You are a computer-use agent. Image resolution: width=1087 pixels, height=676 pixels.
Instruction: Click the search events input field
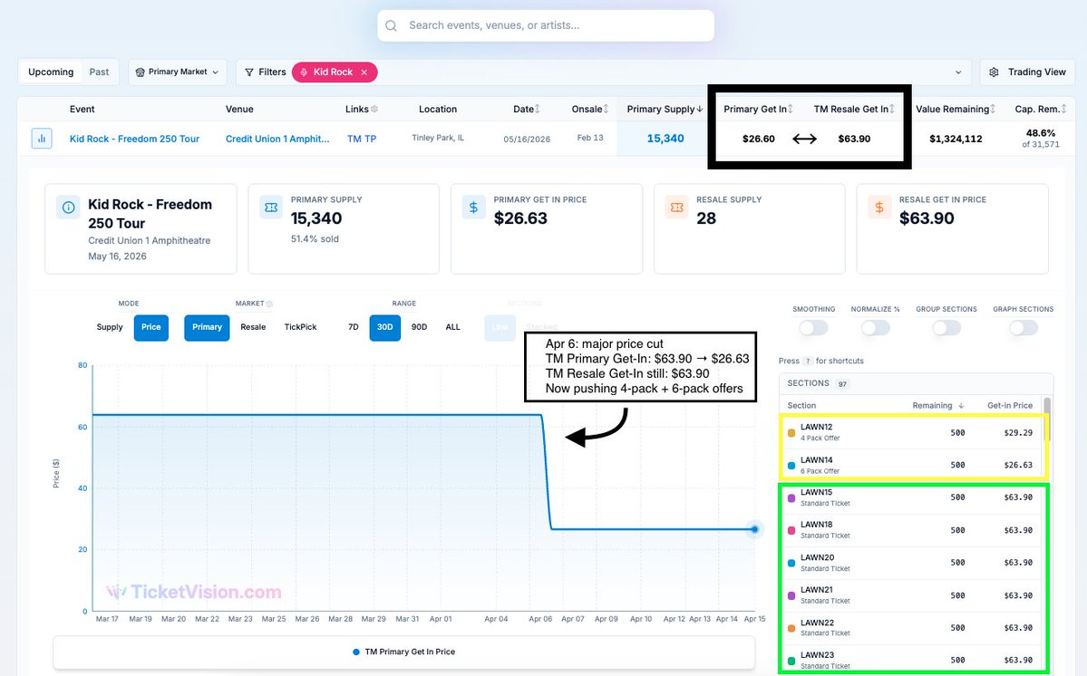tap(546, 25)
